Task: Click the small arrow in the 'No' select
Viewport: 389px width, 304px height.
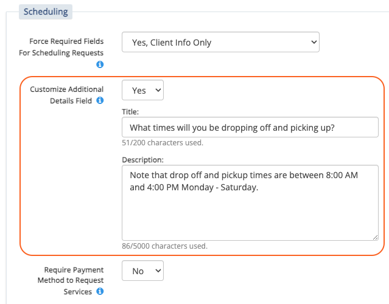Action: click(158, 271)
